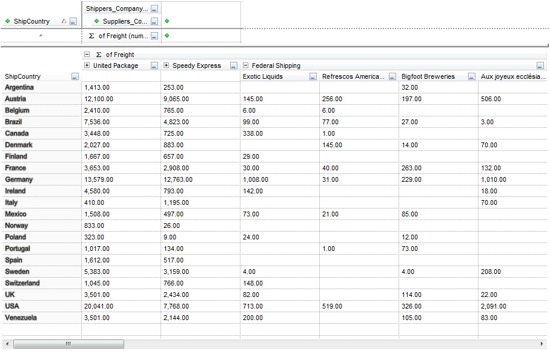The image size is (550, 351).
Task: Open filter button on Suppliers_Co field
Action: 154,21
